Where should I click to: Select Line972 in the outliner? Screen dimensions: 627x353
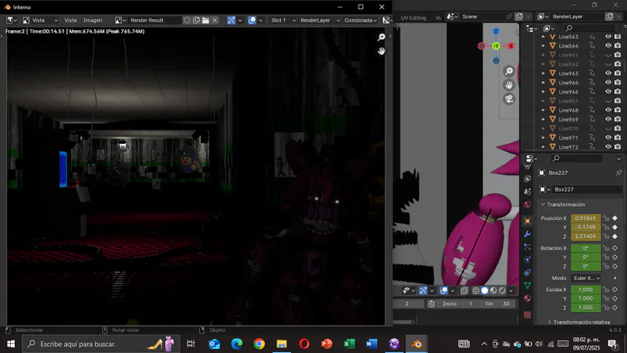coord(568,147)
